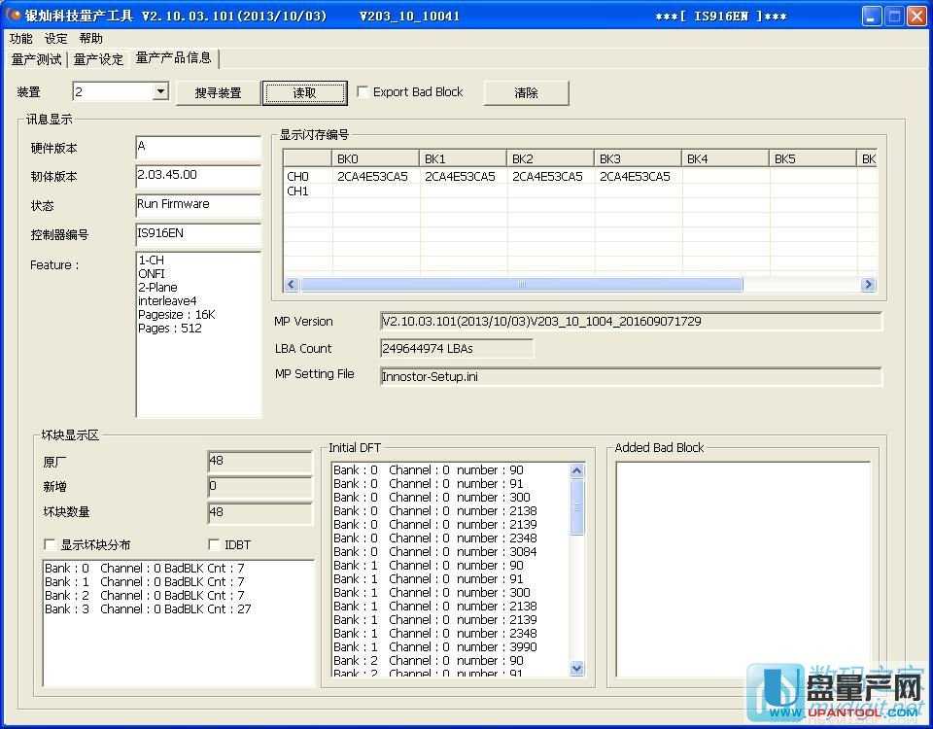This screenshot has height=729, width=933.
Task: Open the 设定 menu
Action: (56, 39)
